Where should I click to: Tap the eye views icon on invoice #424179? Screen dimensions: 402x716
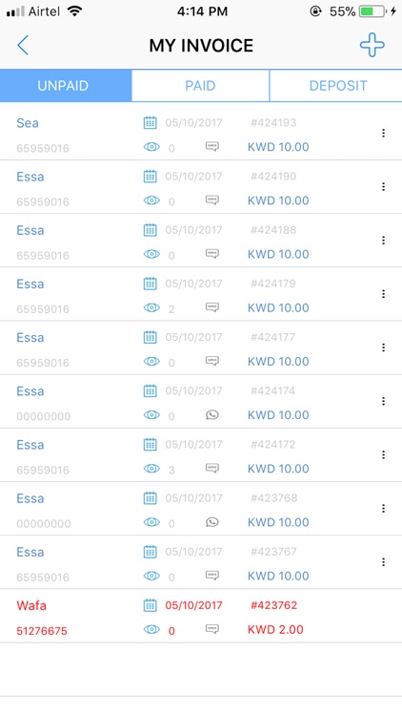tap(151, 307)
